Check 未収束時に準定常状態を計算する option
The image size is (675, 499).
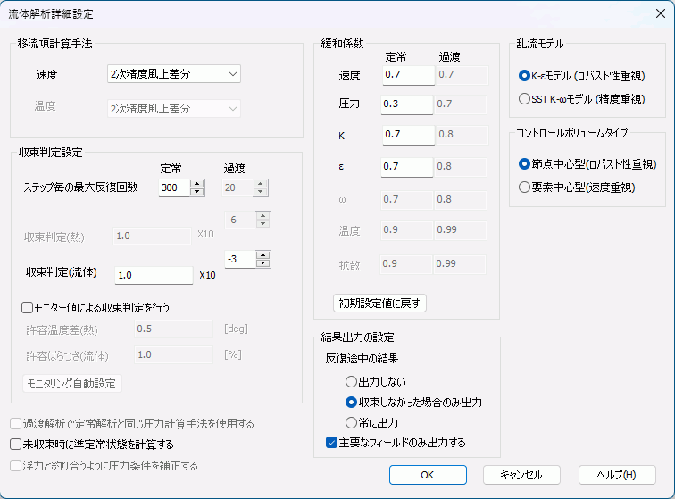(15, 444)
